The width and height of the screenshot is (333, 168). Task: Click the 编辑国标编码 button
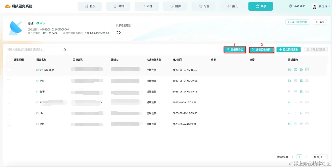tap(261, 50)
